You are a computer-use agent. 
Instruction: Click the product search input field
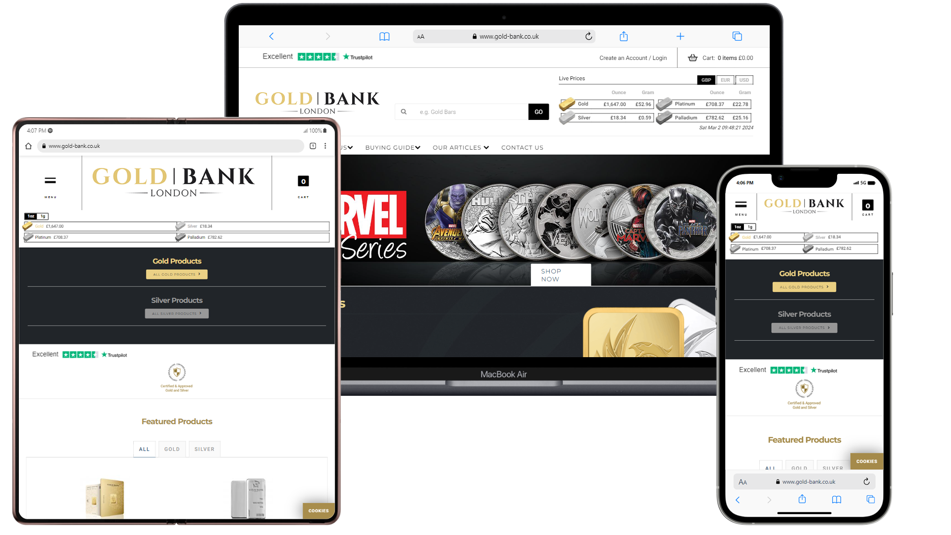tap(467, 111)
